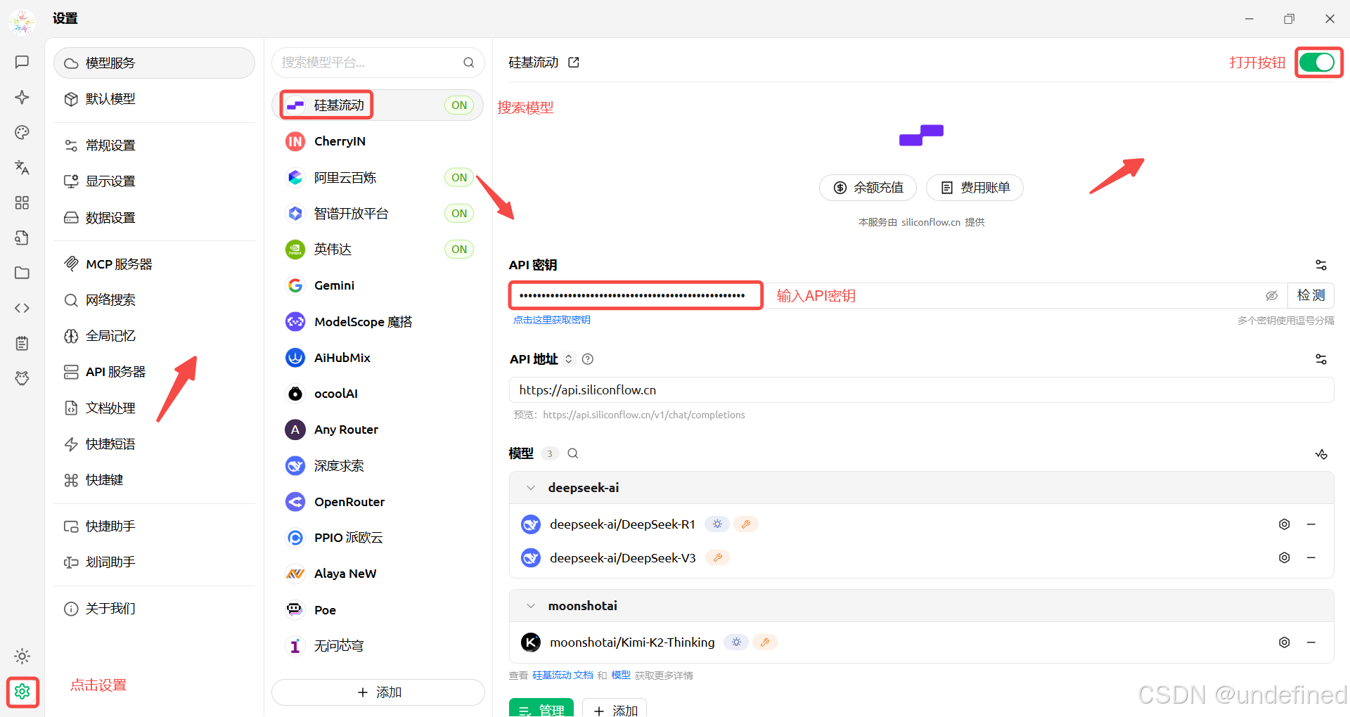Select 硅基流动 provider in list

click(378, 105)
